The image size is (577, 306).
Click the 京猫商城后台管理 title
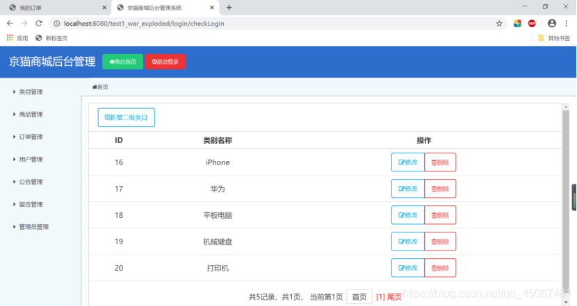tap(52, 62)
